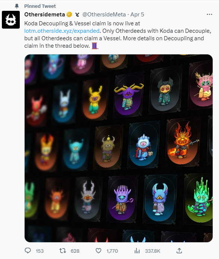Click the gold verified badge

[69, 15]
